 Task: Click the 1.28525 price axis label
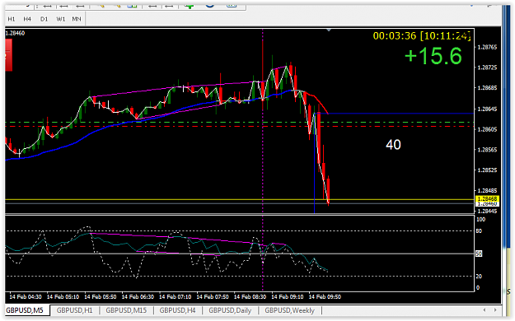[487, 170]
